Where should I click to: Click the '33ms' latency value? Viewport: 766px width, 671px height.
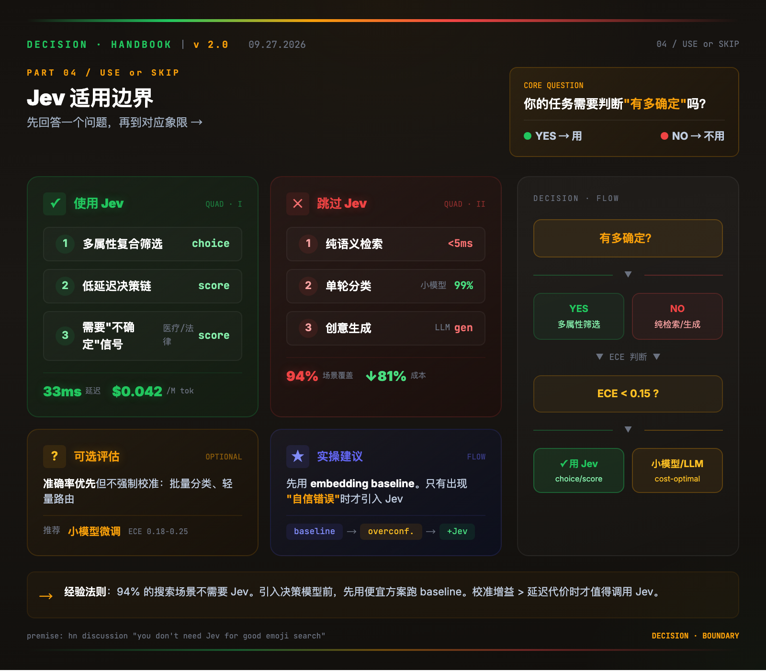[x=62, y=391]
